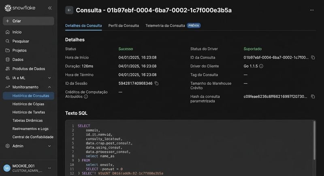Viewport: 324px width, 176px height.
Task: Click the Monitoramento chart icon
Action: pos(8,87)
